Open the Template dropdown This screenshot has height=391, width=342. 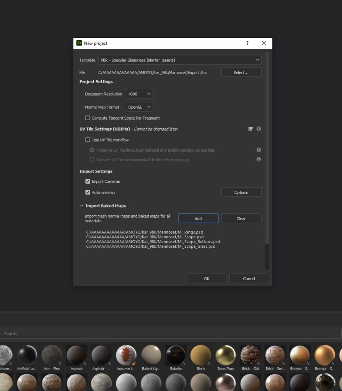[180, 60]
